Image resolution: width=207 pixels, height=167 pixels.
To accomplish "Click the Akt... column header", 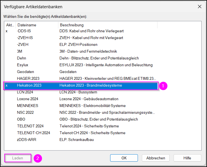I will 10,25.
